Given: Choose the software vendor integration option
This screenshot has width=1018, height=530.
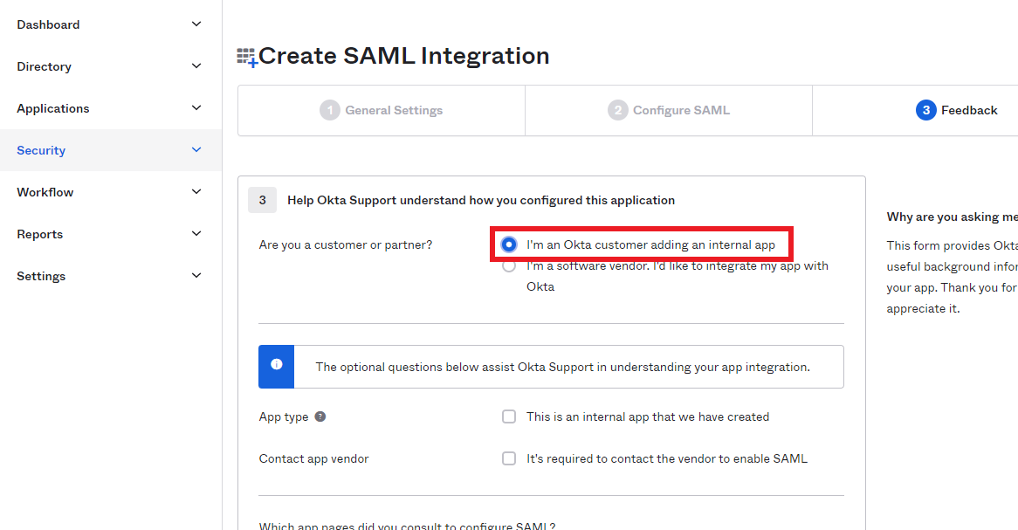Looking at the screenshot, I should coord(508,265).
